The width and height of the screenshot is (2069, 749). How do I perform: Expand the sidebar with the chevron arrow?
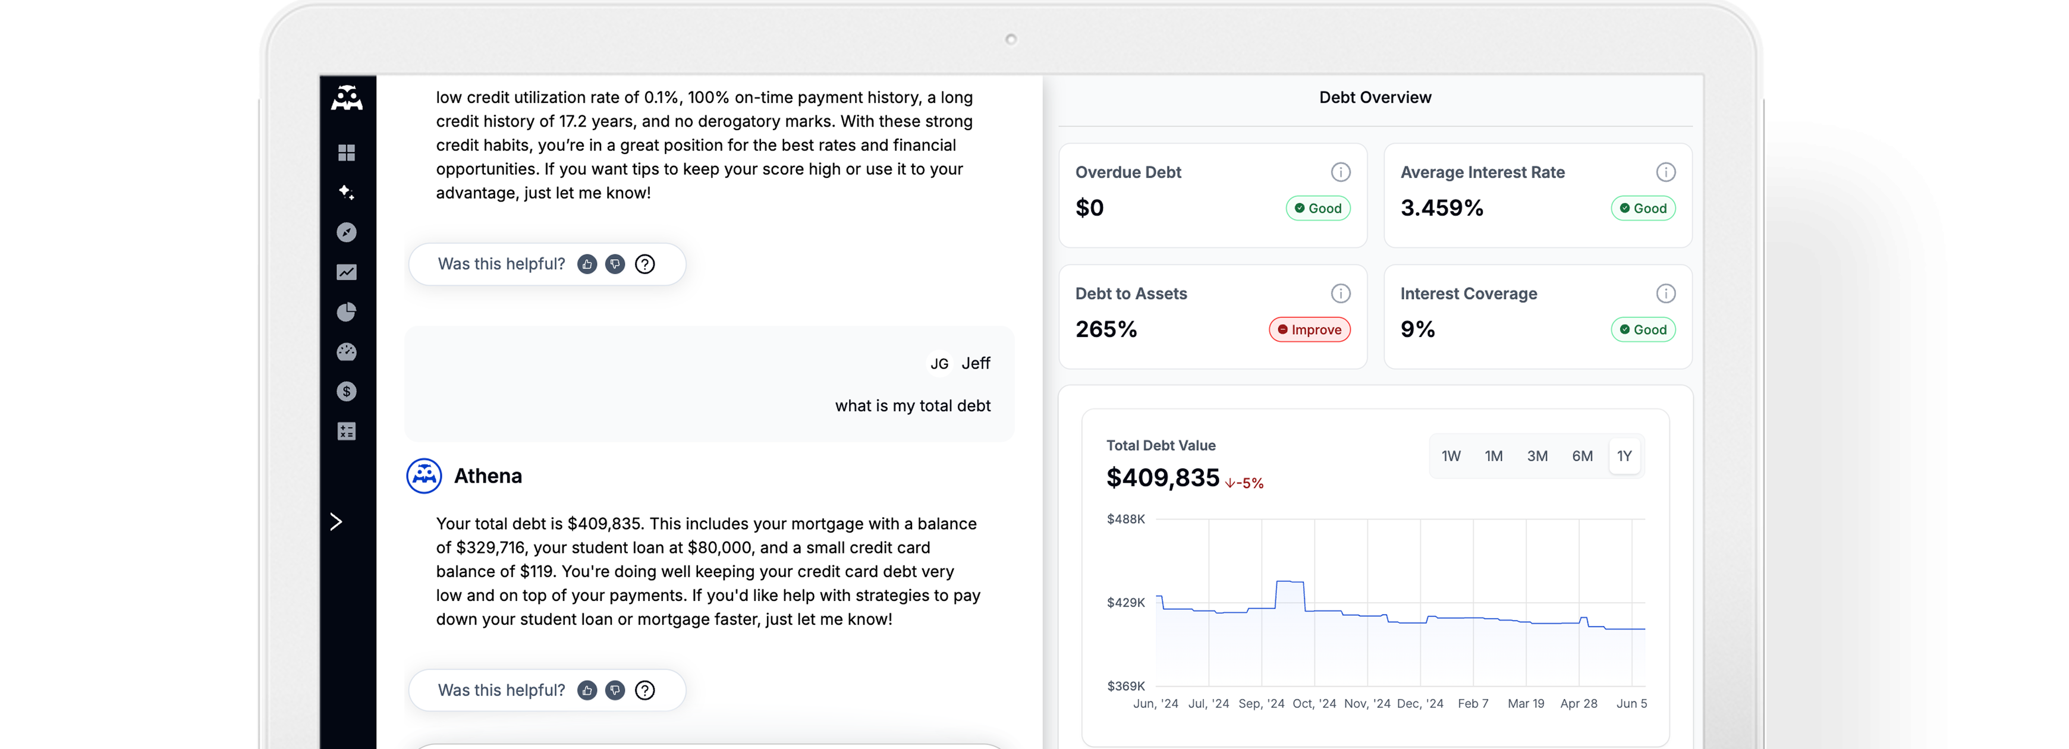click(x=337, y=522)
